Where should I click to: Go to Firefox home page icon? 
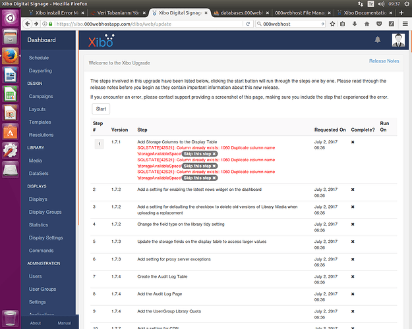(x=367, y=24)
